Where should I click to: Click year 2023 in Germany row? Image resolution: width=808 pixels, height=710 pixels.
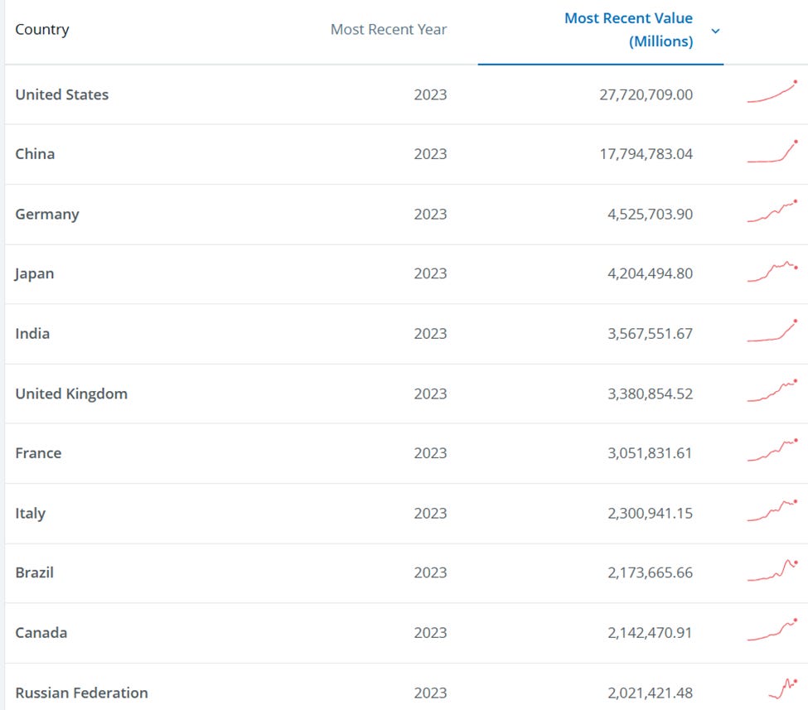[430, 214]
